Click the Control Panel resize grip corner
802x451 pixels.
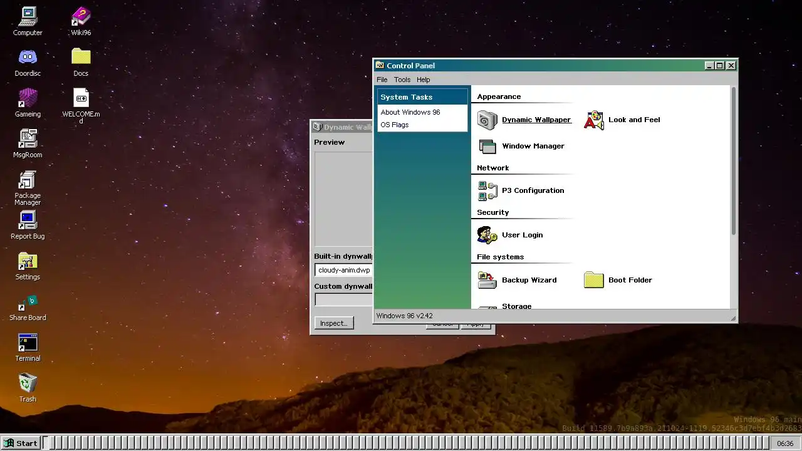(x=733, y=318)
